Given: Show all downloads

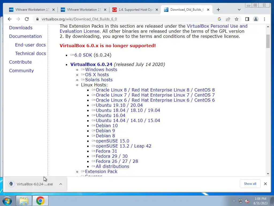Looking at the screenshot, I should pos(250,184).
